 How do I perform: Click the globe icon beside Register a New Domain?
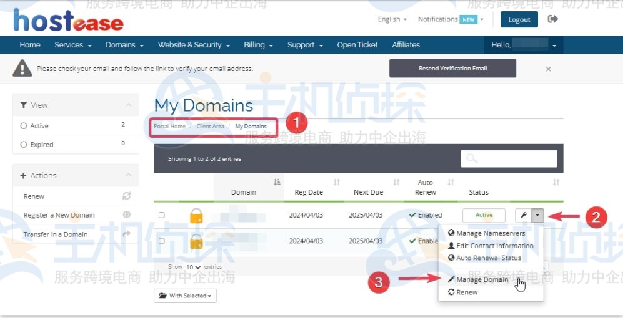127,215
